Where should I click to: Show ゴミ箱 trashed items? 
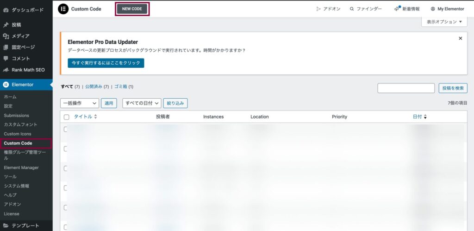click(121, 87)
